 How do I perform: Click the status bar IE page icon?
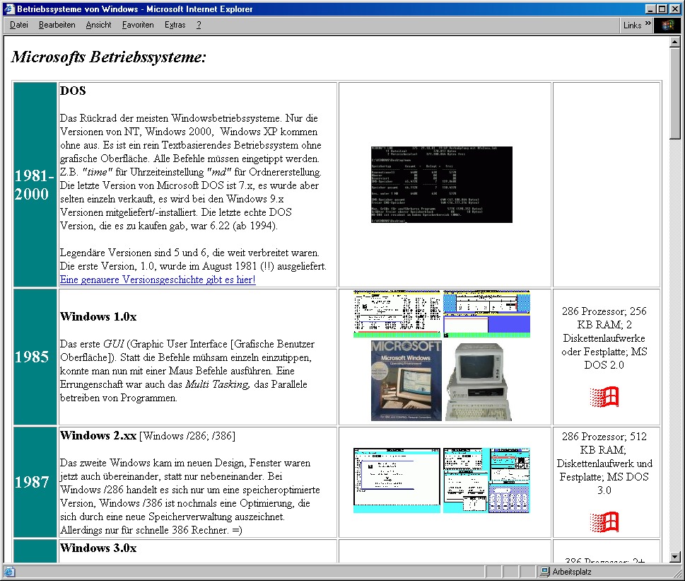pos(10,572)
